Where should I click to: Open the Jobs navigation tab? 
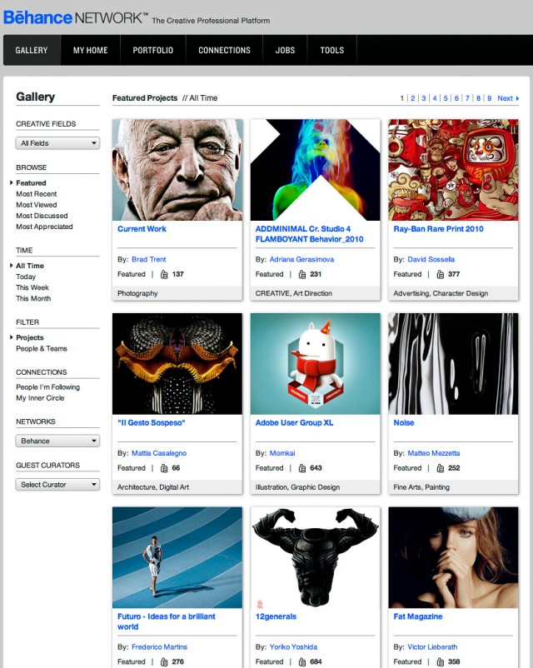tap(285, 50)
